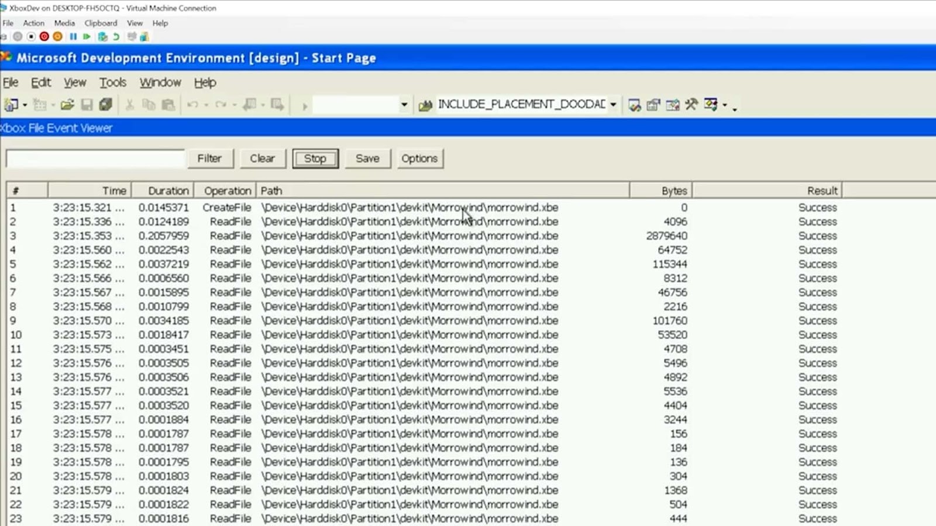Image resolution: width=936 pixels, height=526 pixels.
Task: Click the Options button
Action: [x=419, y=158]
